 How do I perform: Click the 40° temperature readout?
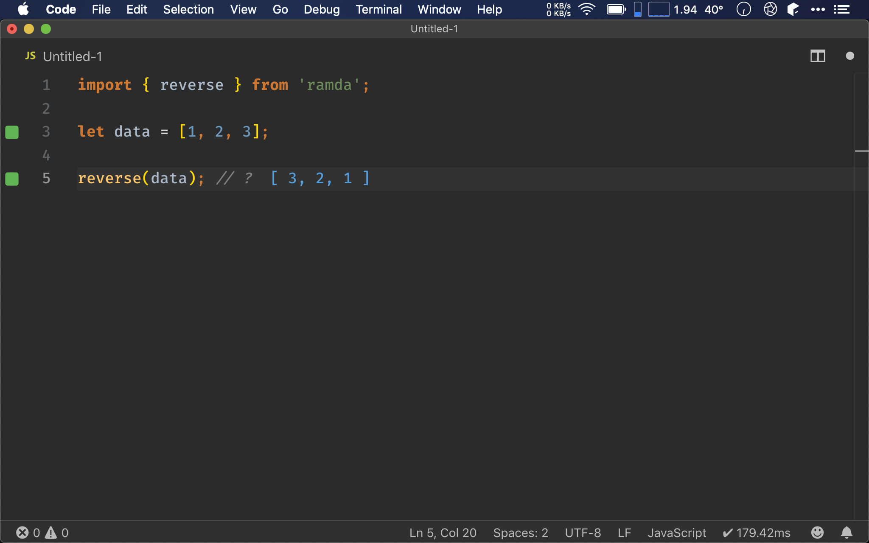714,9
